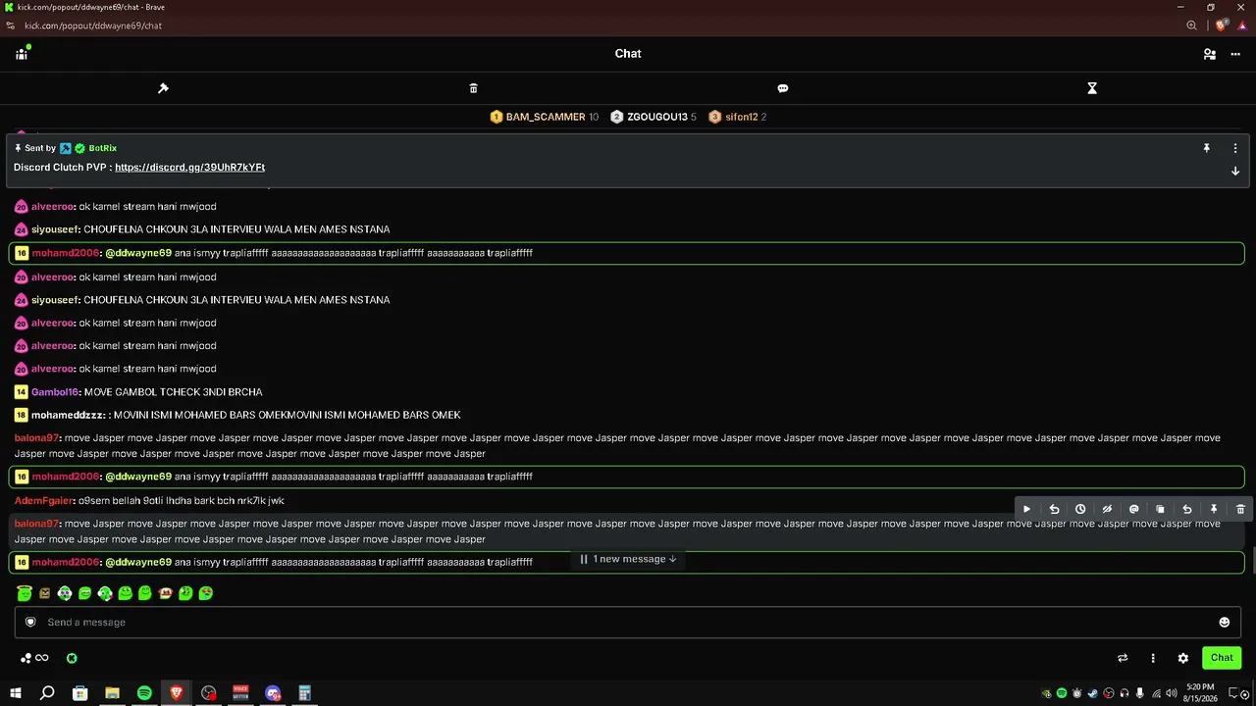Click BAM_SCAMMER top gifter entry
This screenshot has width=1256, height=706.
(544, 117)
